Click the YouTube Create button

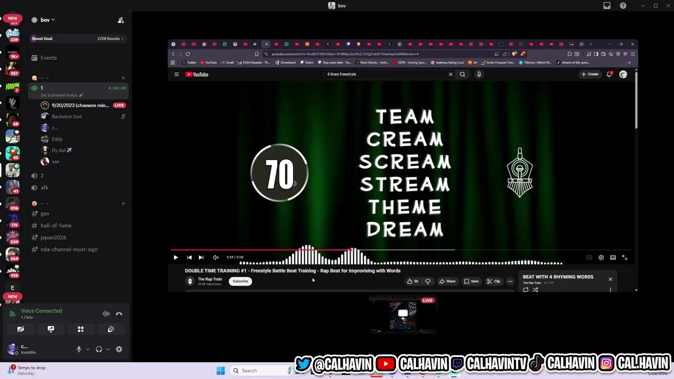tap(590, 74)
